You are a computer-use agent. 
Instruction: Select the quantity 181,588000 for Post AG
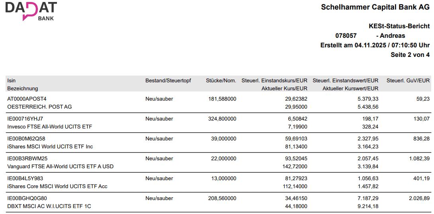coord(222,99)
